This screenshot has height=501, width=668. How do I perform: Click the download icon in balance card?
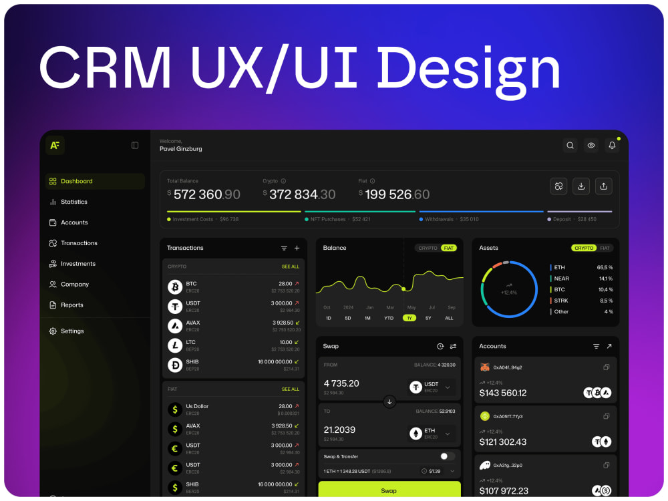(x=581, y=186)
